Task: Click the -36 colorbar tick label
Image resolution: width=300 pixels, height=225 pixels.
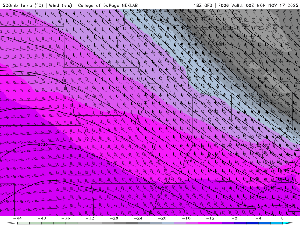Action: click(x=66, y=218)
